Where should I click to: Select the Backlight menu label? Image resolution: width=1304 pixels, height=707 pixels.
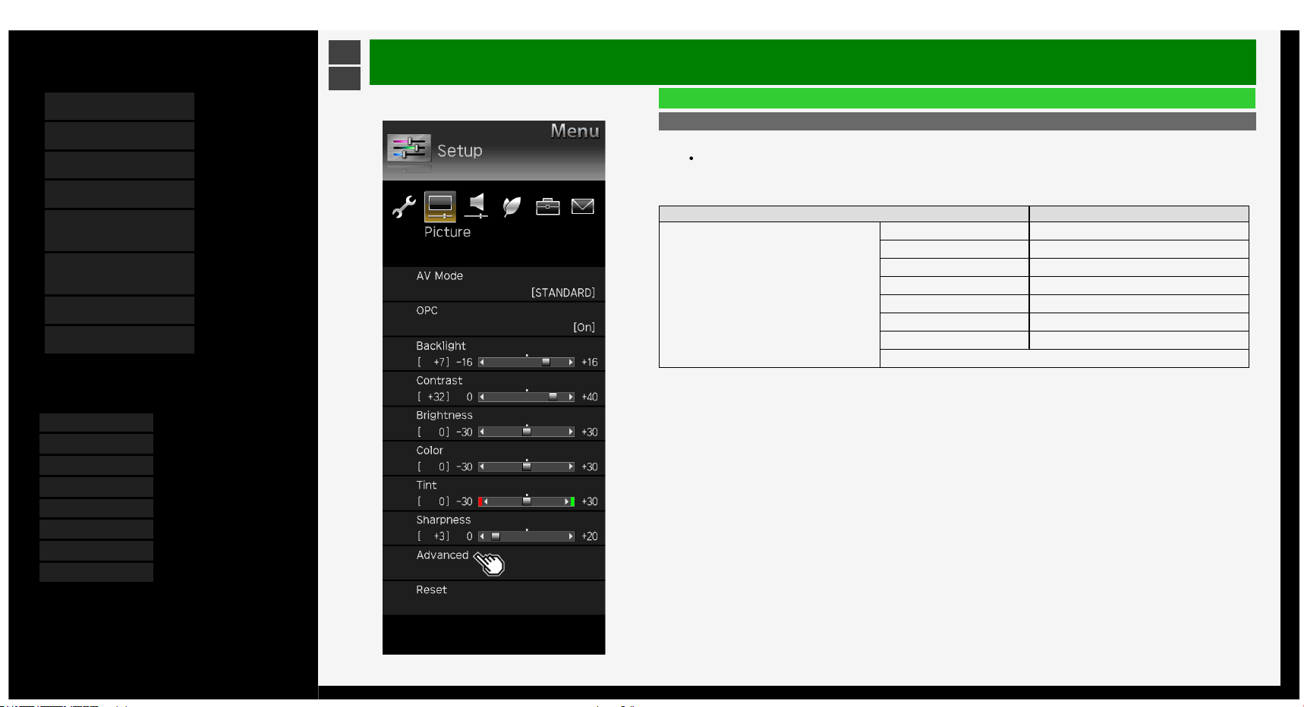click(441, 346)
